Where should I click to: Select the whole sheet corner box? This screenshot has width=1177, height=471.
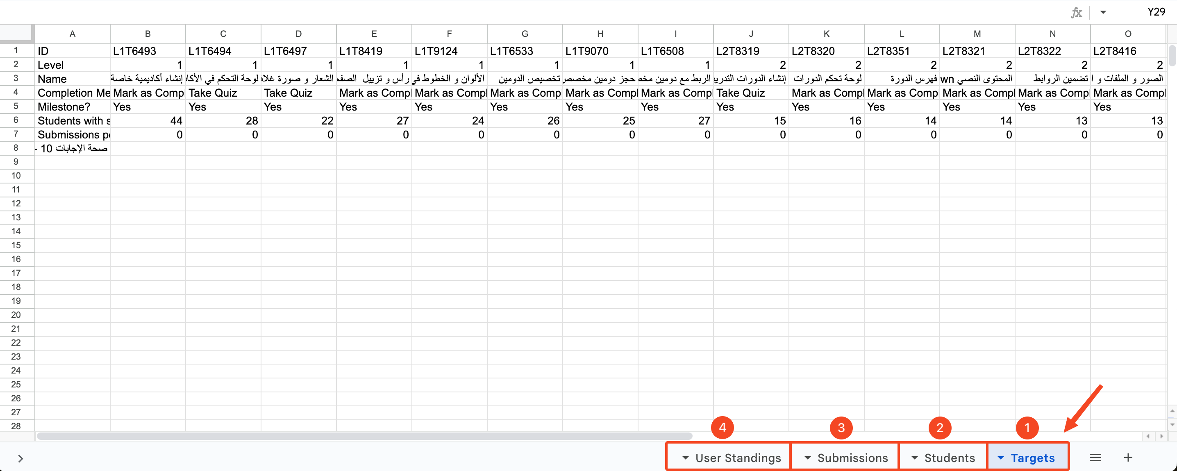tap(17, 34)
